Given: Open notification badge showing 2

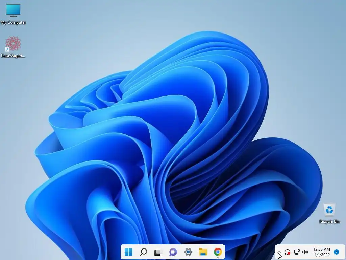Looking at the screenshot, I should click(x=336, y=252).
